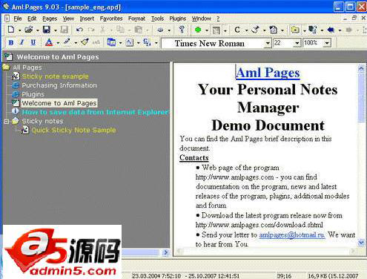Click the amlpages@hotmail.ru email link
367x279 pixels.
click(292, 235)
